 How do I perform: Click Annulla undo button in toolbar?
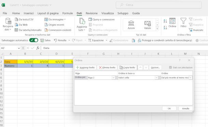point(60,40)
